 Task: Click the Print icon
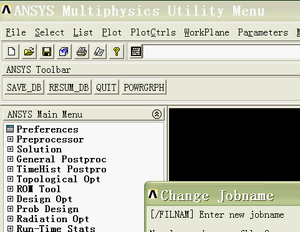pyautogui.click(x=82, y=52)
